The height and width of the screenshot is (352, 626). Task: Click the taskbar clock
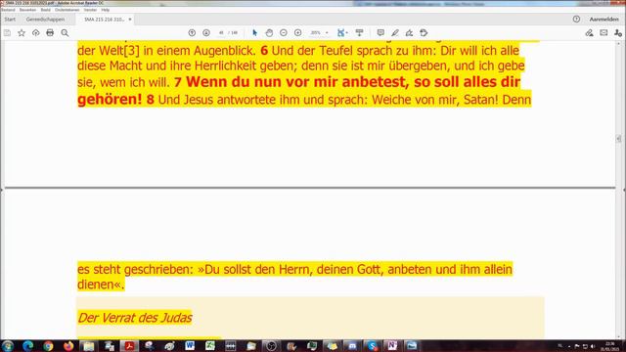(x=610, y=346)
